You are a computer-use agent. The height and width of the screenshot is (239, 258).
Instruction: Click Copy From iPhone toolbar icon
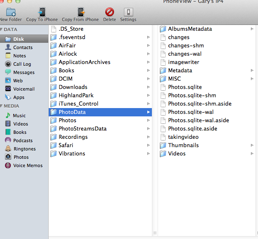tap(81, 12)
